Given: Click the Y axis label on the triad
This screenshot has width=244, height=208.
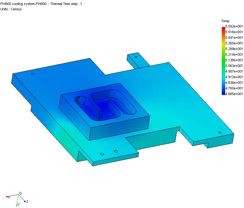Looking at the screenshot, I should [19, 204].
